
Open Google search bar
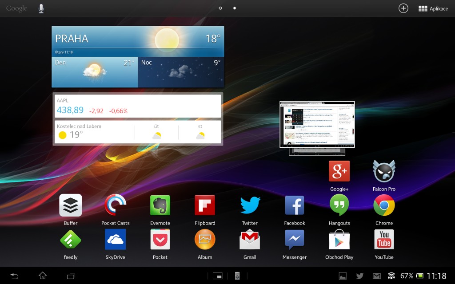tap(16, 8)
